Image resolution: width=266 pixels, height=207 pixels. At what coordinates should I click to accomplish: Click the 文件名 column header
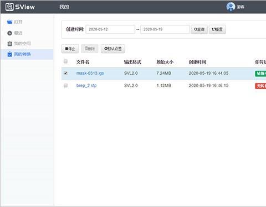tap(83, 62)
